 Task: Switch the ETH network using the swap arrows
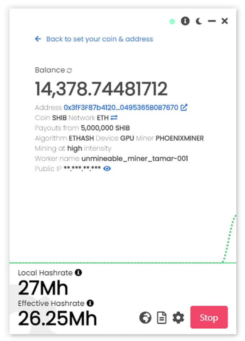tap(114, 118)
